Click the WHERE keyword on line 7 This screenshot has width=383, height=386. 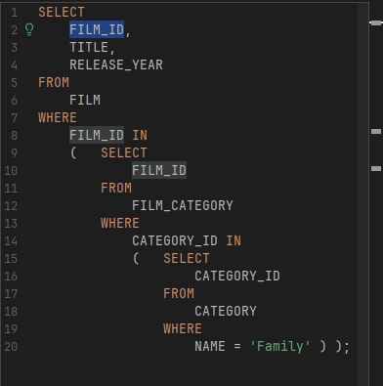58,117
